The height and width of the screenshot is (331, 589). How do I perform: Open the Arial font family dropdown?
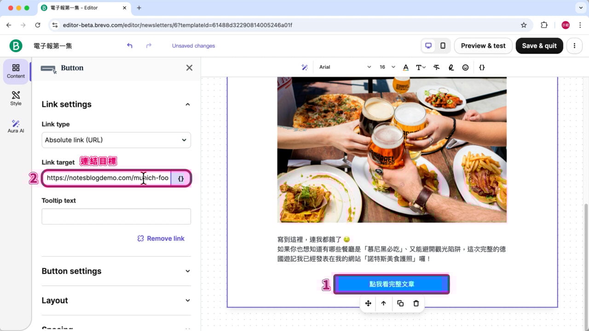[345, 67]
